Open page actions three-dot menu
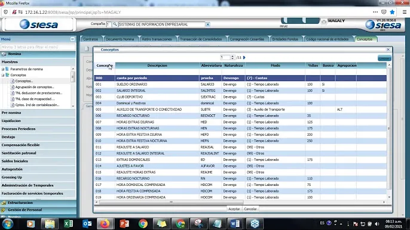Viewport: 410px width, 230px height. [x=375, y=12]
